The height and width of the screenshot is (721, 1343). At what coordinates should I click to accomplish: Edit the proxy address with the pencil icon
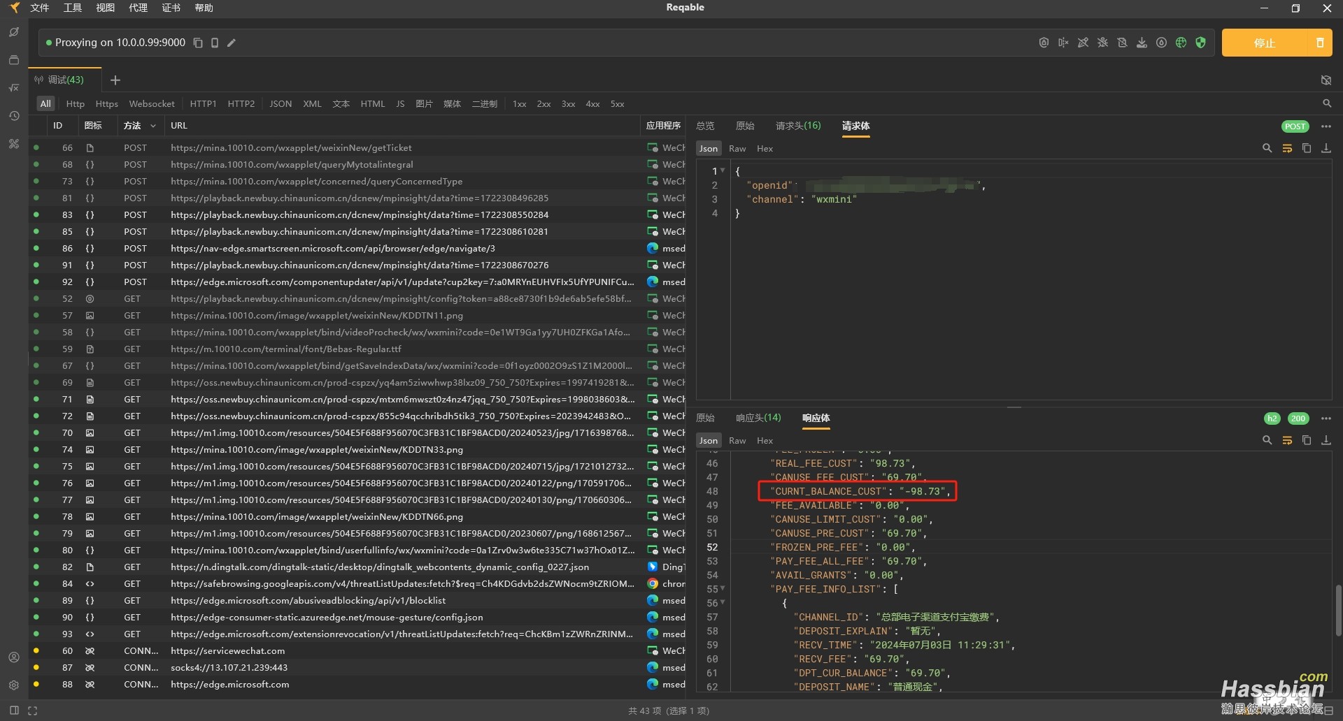point(232,43)
